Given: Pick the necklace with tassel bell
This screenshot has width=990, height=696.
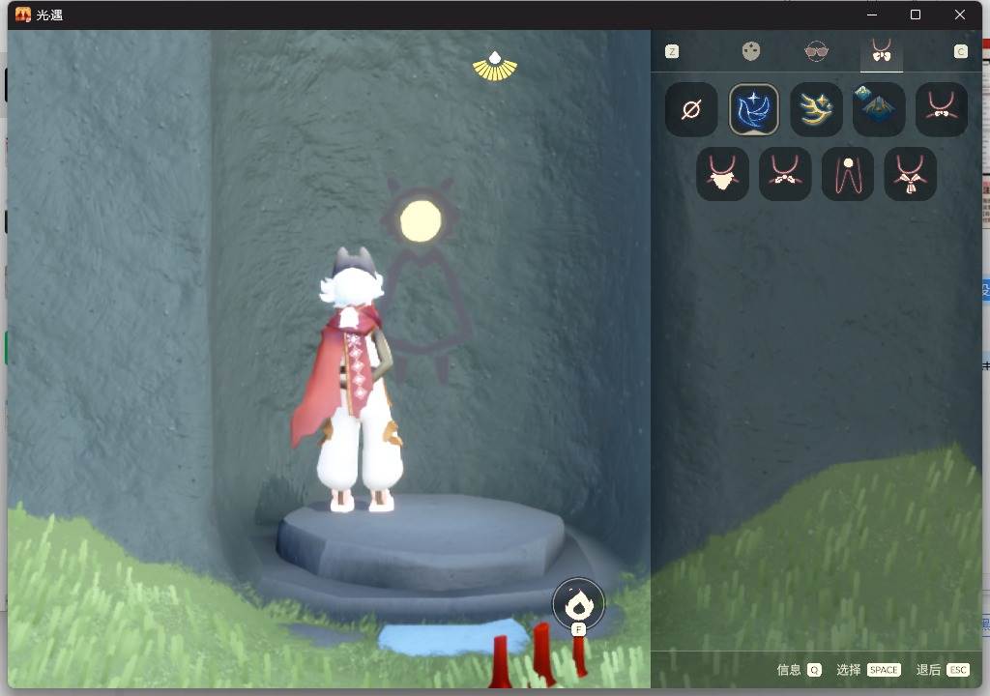Looking at the screenshot, I should point(911,174).
